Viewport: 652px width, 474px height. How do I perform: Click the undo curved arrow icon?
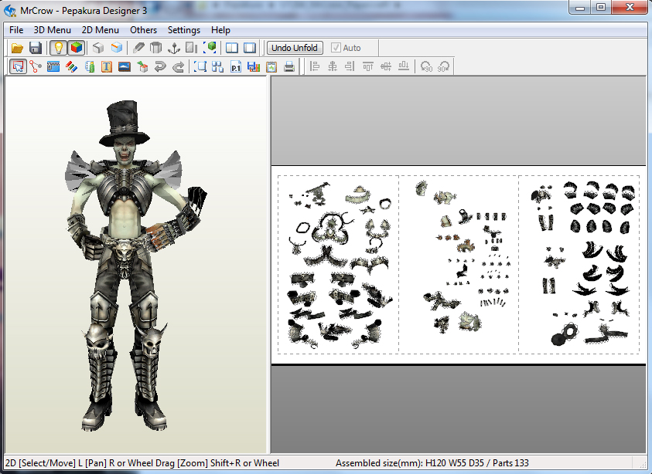[x=160, y=67]
